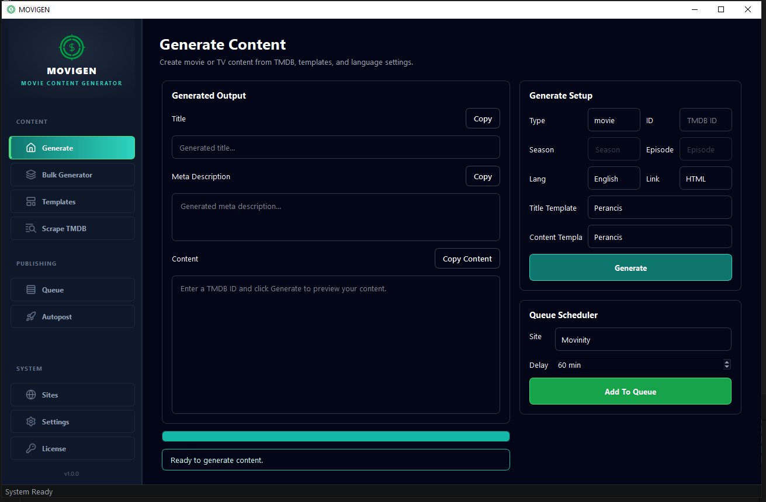
Task: Decrease delay with the spinner down arrow
Action: click(727, 367)
